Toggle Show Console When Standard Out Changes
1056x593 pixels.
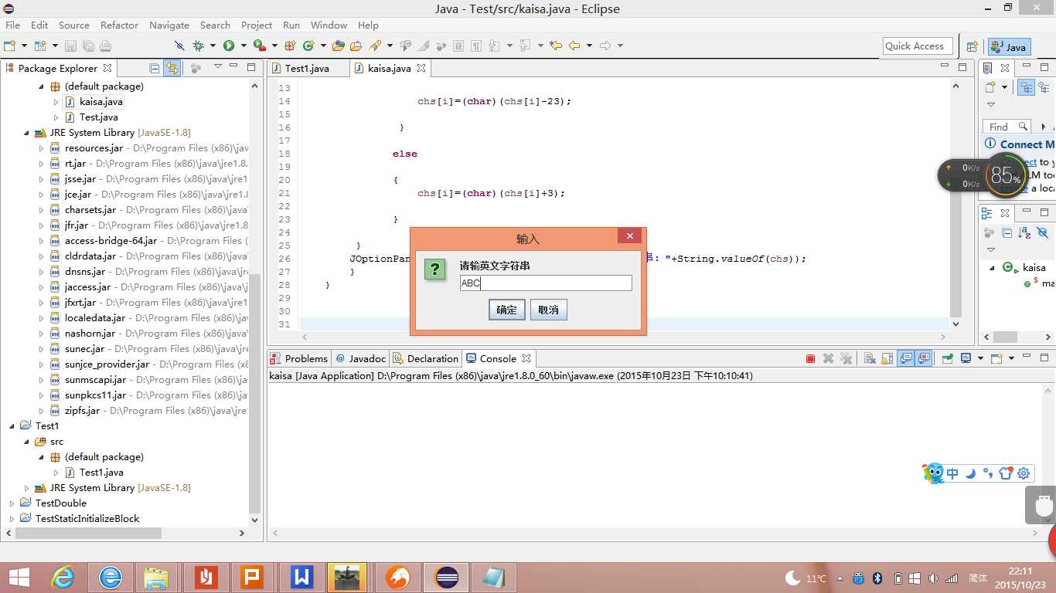pos(905,358)
